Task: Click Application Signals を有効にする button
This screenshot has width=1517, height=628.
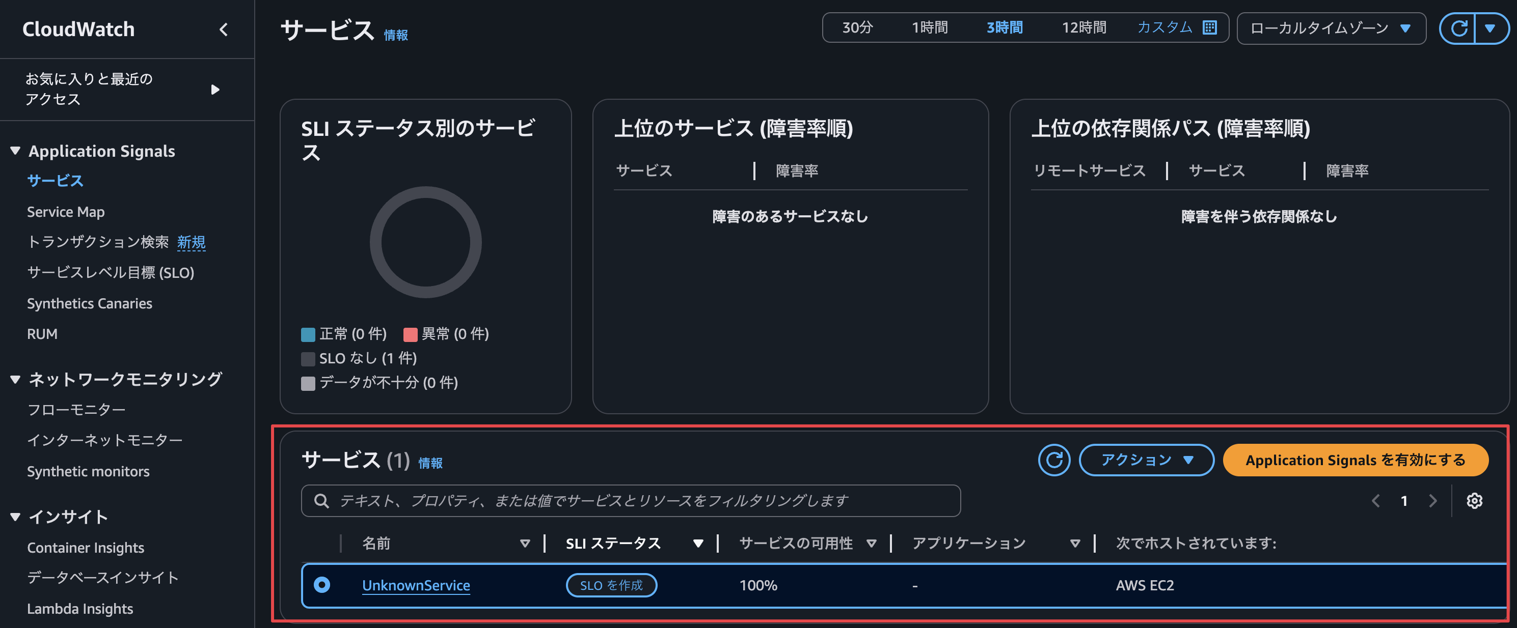Action: 1356,460
